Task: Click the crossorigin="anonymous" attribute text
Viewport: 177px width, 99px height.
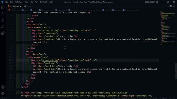Action: pos(135,96)
